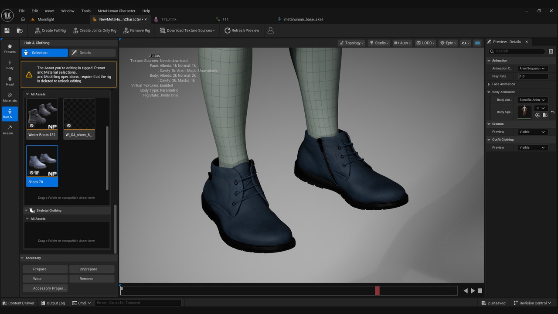
Task: Click the timeline play forward button
Action: click(473, 291)
